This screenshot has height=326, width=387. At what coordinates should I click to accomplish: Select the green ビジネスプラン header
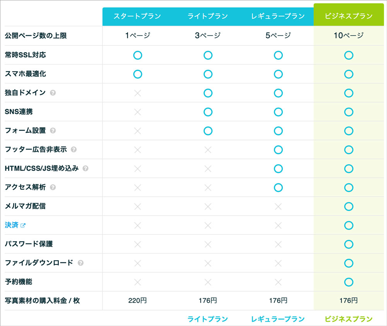(349, 15)
